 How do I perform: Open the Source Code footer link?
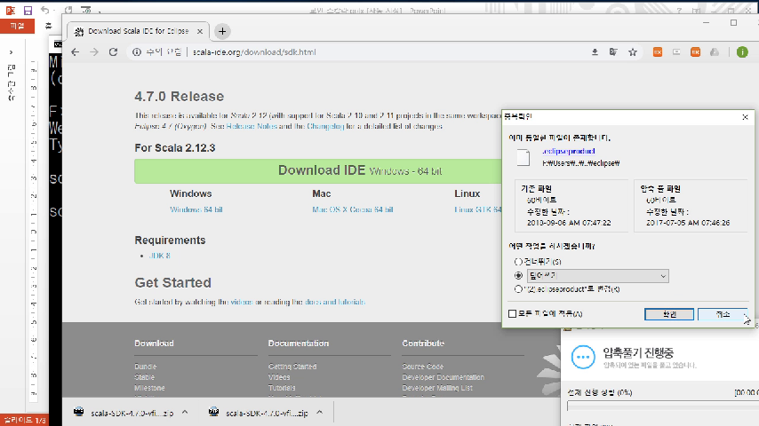tap(422, 367)
